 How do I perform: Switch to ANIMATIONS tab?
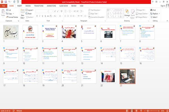coord(51,6)
